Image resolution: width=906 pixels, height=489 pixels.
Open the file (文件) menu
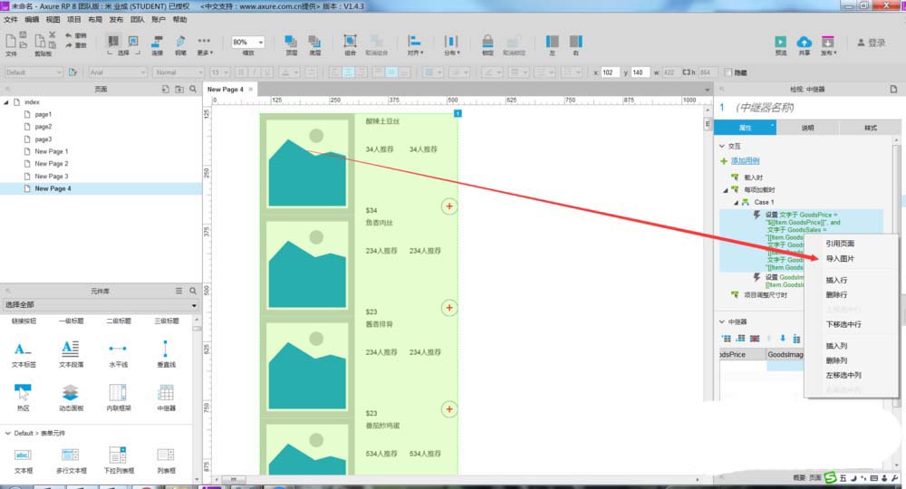tap(10, 20)
